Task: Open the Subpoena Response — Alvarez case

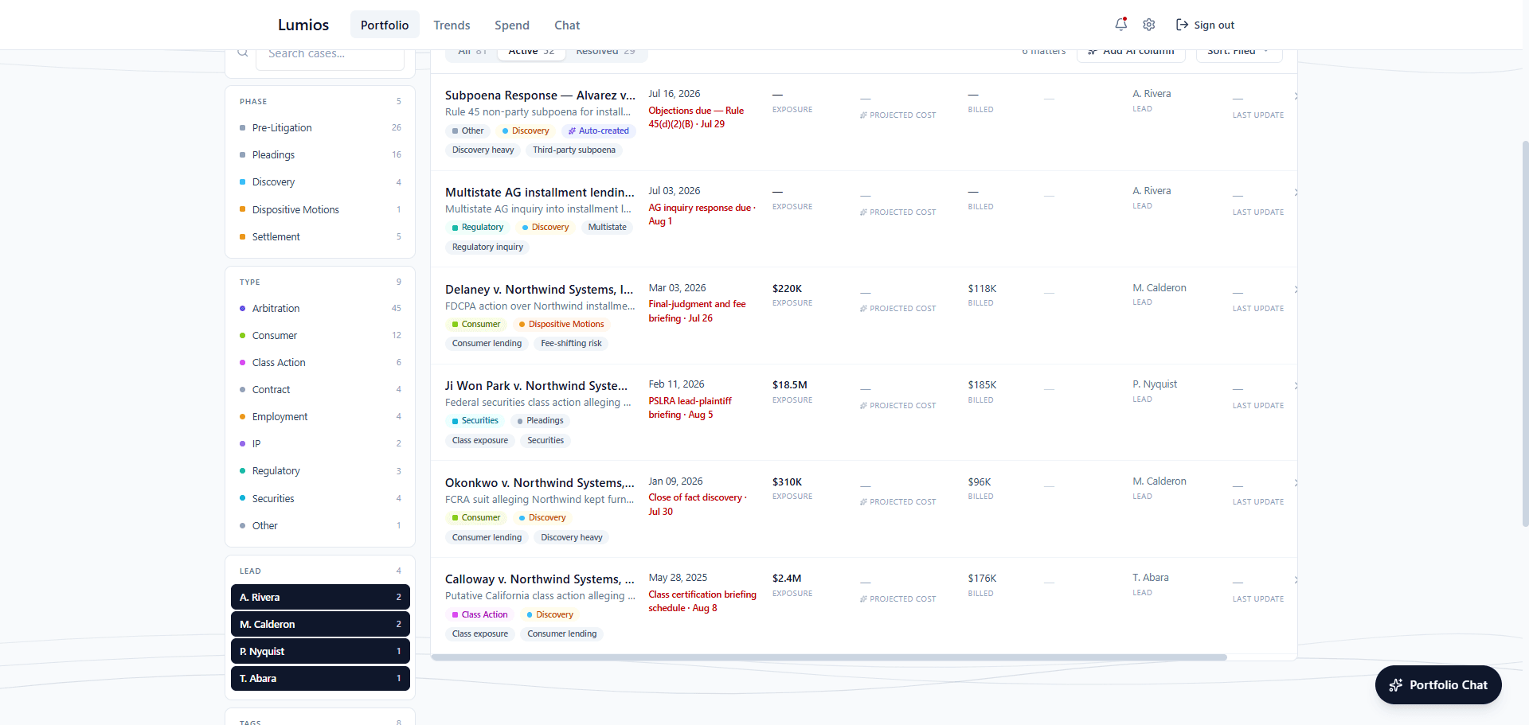Action: point(540,95)
